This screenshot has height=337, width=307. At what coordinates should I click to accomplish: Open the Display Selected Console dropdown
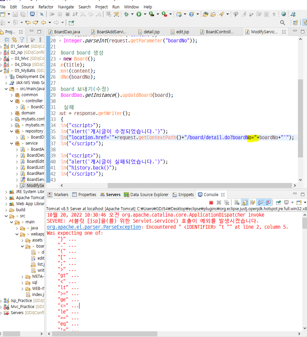(x=292, y=202)
